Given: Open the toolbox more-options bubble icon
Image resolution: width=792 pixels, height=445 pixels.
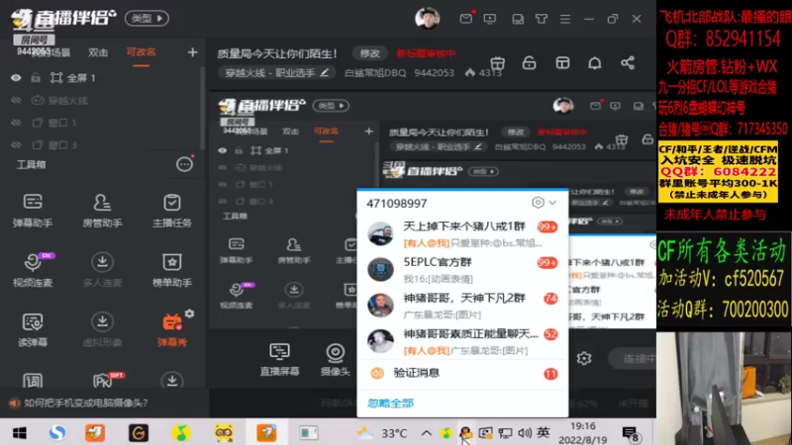Looking at the screenshot, I should coord(184,164).
